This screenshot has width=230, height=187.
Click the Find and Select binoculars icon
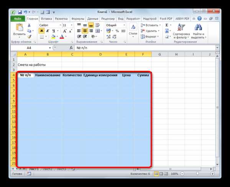198,27
